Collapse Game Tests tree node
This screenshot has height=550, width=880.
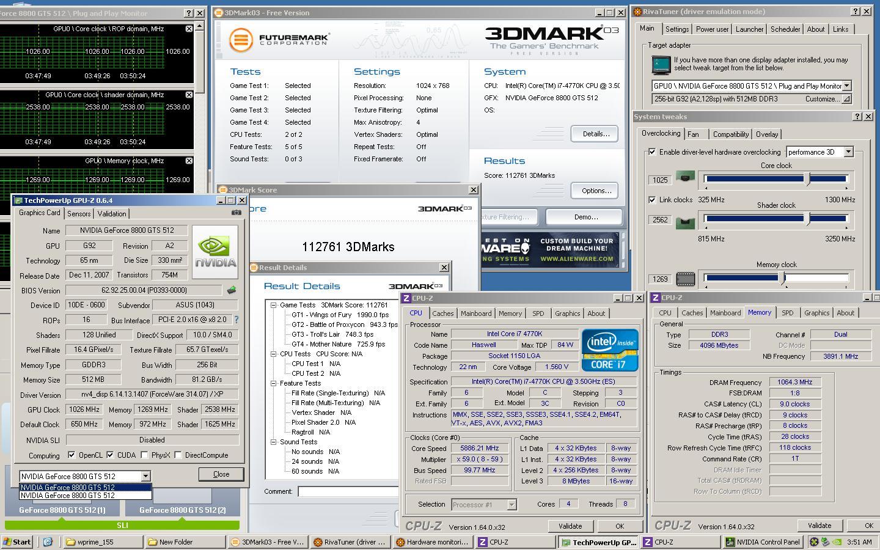coord(274,305)
